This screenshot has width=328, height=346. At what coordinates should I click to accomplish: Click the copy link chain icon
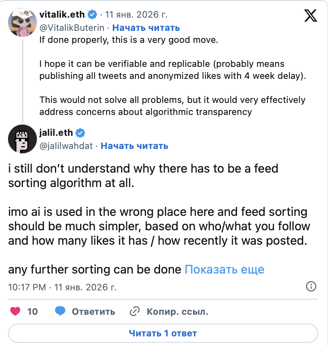(135, 311)
